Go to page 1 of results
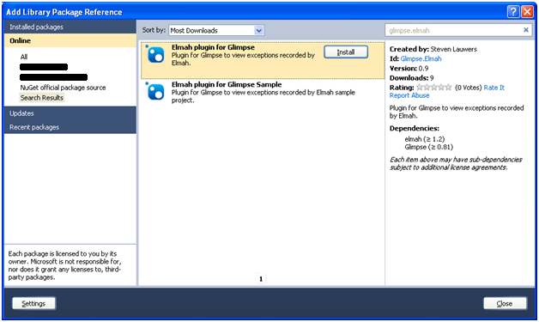 coord(261,279)
